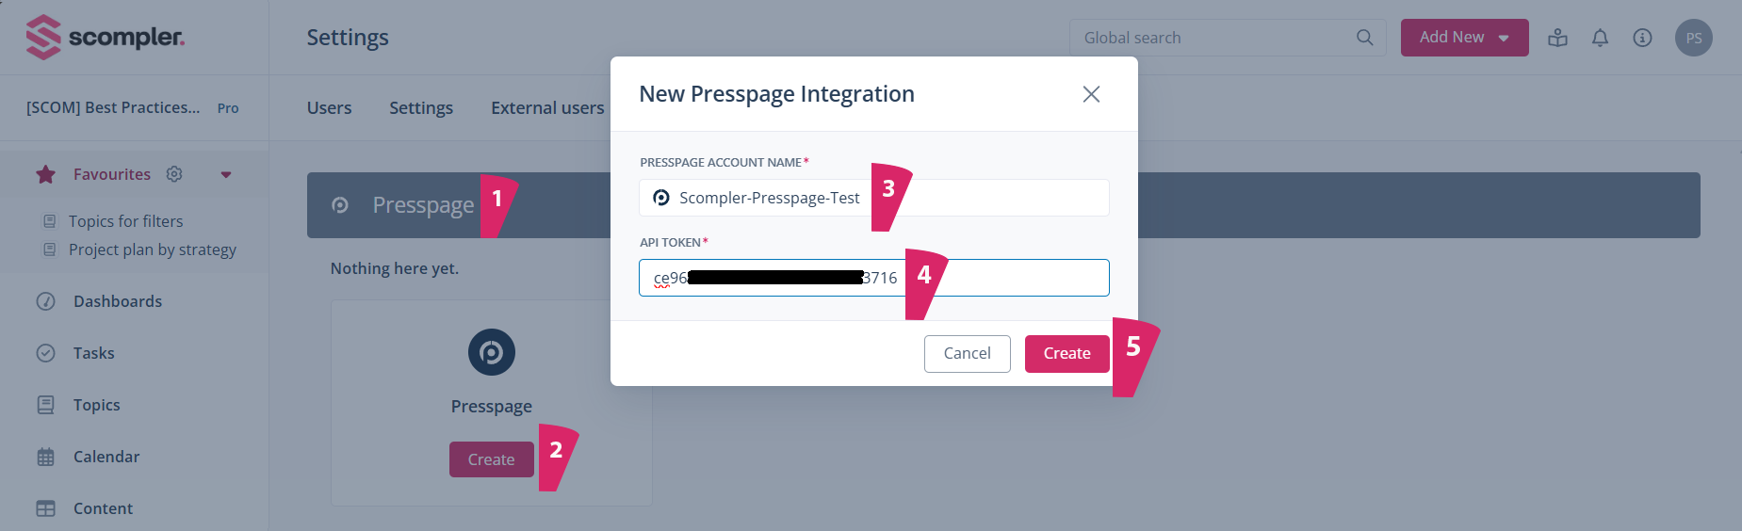1742x531 pixels.
Task: Click the search magnifier icon
Action: point(1364,38)
